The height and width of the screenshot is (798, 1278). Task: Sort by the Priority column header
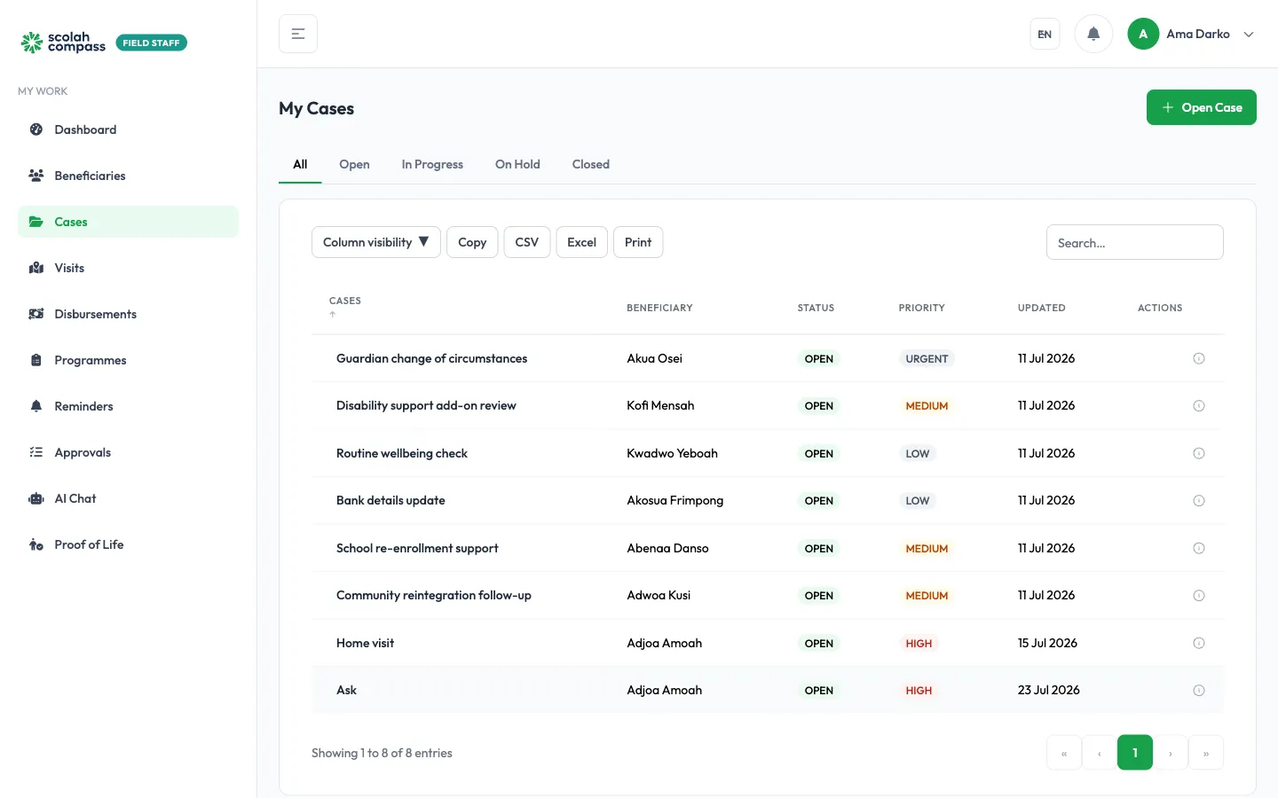[921, 308]
